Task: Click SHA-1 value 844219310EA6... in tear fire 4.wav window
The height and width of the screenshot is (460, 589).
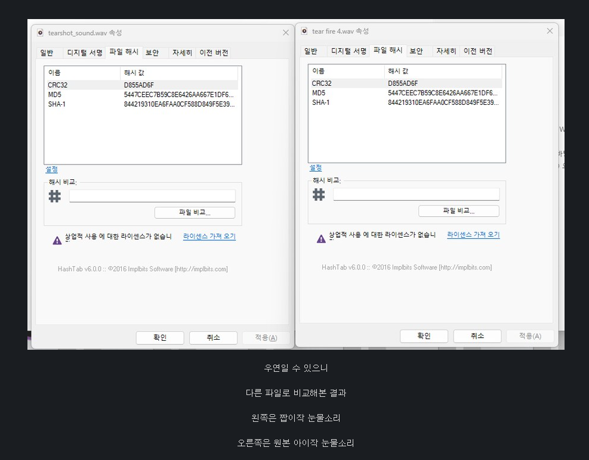Action: coord(443,103)
